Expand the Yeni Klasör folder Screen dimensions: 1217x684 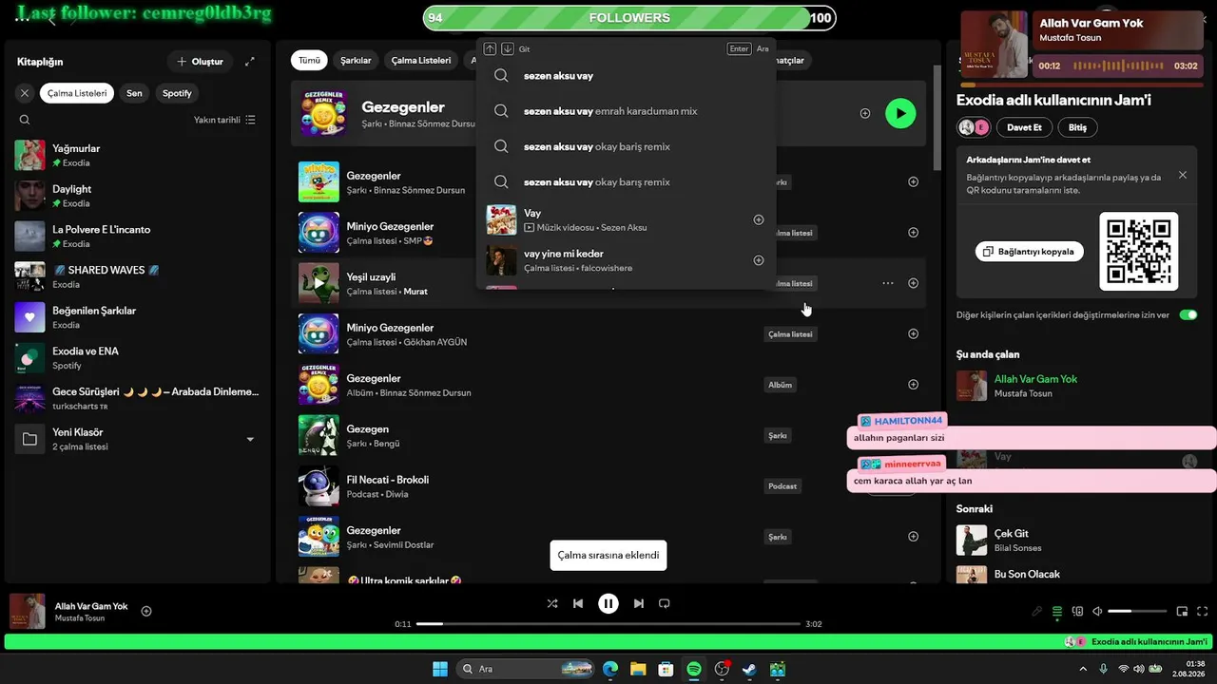250,439
